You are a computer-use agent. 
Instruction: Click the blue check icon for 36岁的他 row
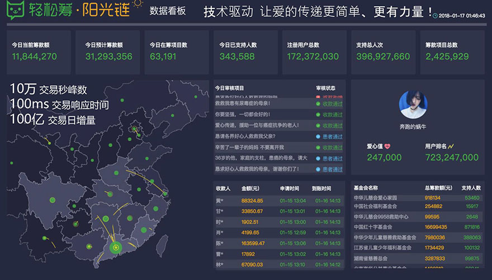[318, 158]
